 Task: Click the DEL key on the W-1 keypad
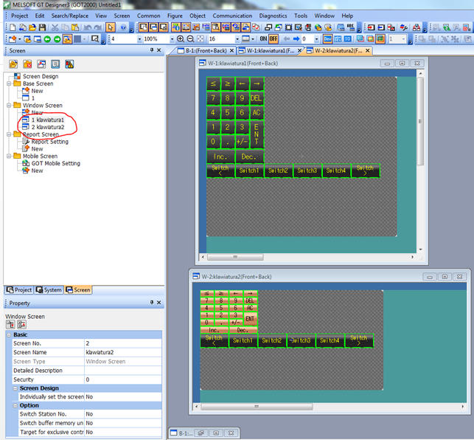[x=256, y=98]
